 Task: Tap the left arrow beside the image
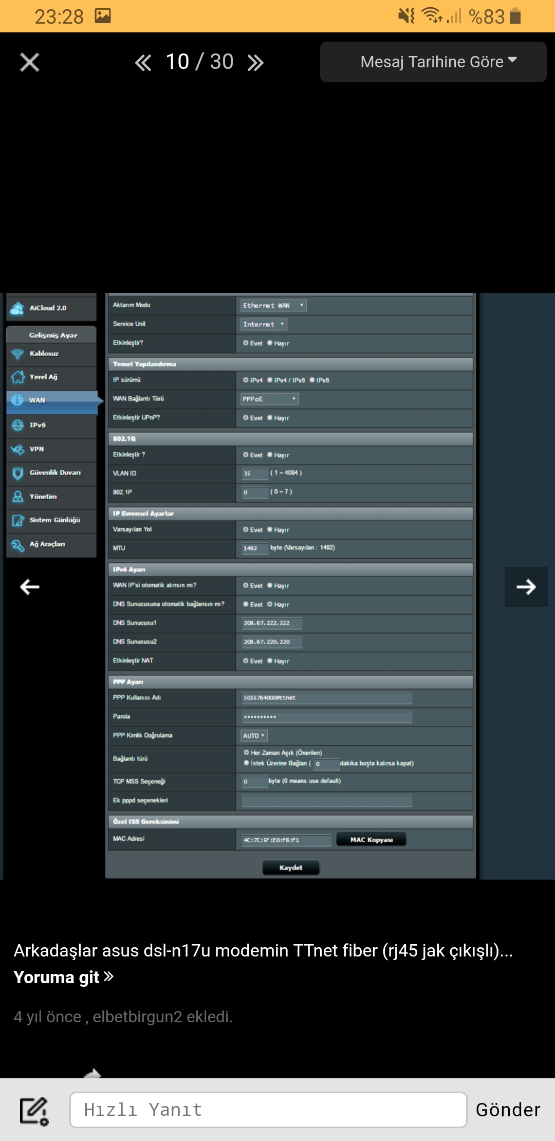click(29, 587)
